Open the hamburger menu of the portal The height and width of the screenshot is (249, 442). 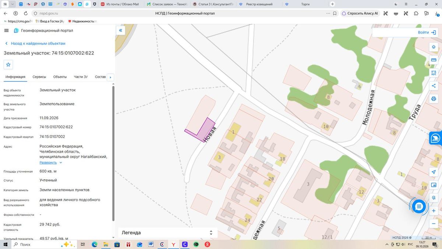click(6, 30)
